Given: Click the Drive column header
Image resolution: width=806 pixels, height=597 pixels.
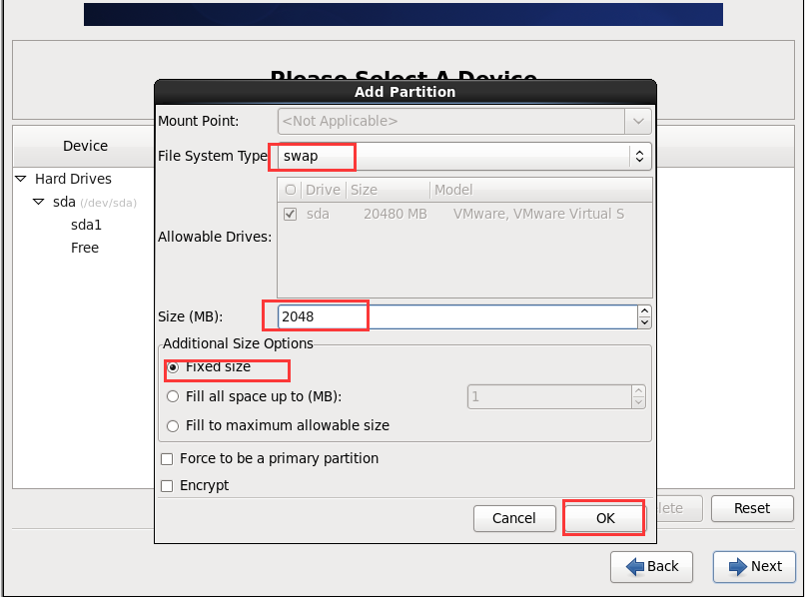Looking at the screenshot, I should tap(323, 190).
